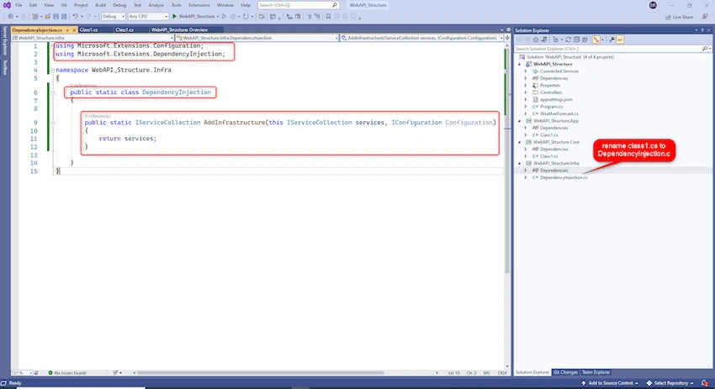Click the account avatar icon
The height and width of the screenshot is (389, 715).
(x=653, y=5)
